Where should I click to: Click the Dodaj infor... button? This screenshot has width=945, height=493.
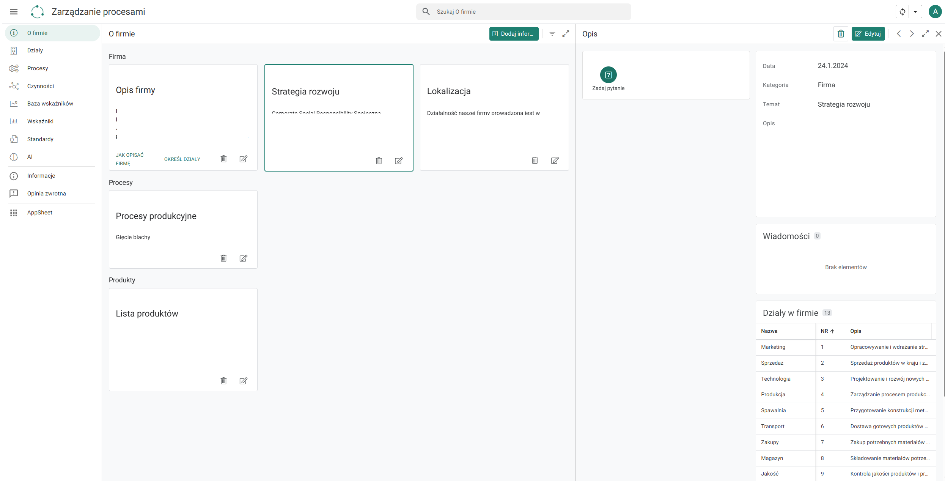point(514,34)
